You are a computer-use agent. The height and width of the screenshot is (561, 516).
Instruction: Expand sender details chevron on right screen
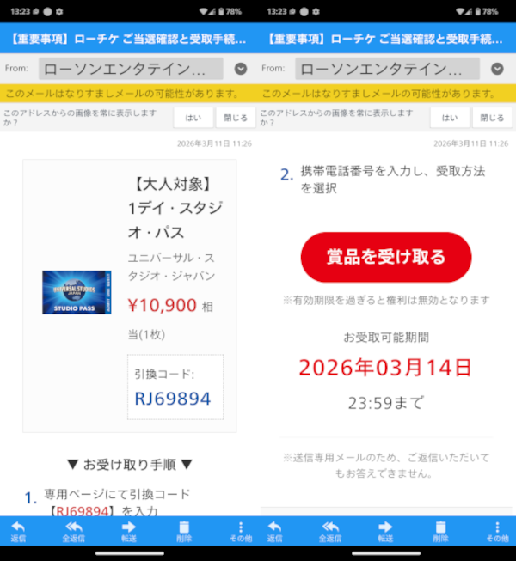coord(497,69)
